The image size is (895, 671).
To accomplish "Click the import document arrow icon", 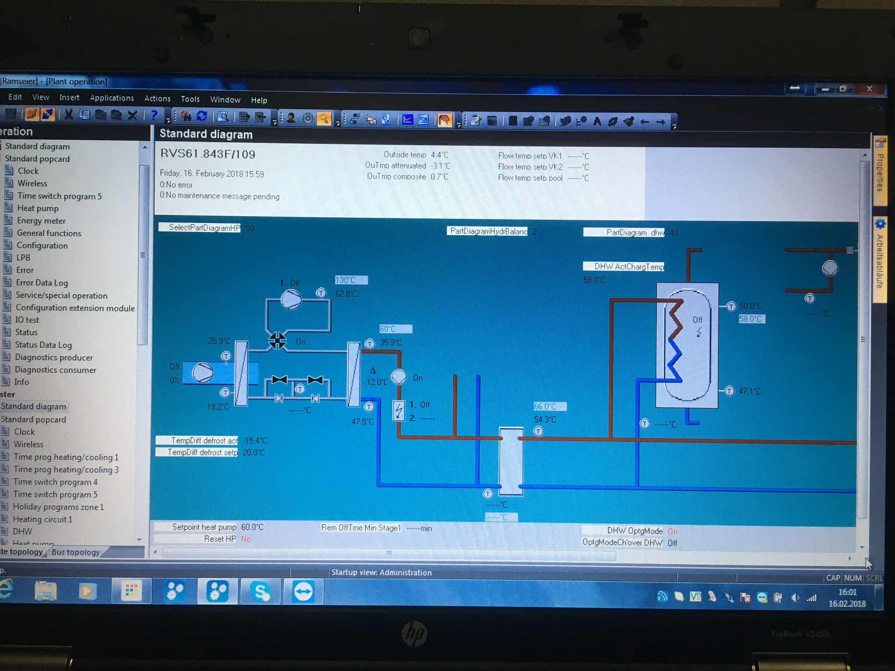I will click(x=260, y=117).
